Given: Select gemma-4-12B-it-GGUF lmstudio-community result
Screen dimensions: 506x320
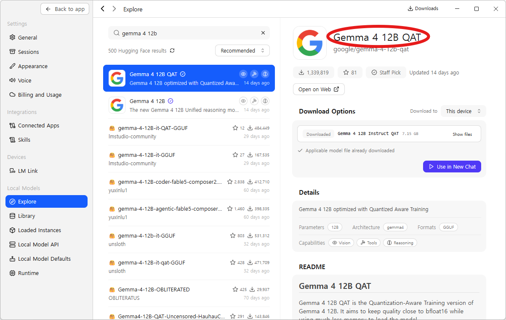Looking at the screenshot, I should tap(189, 159).
